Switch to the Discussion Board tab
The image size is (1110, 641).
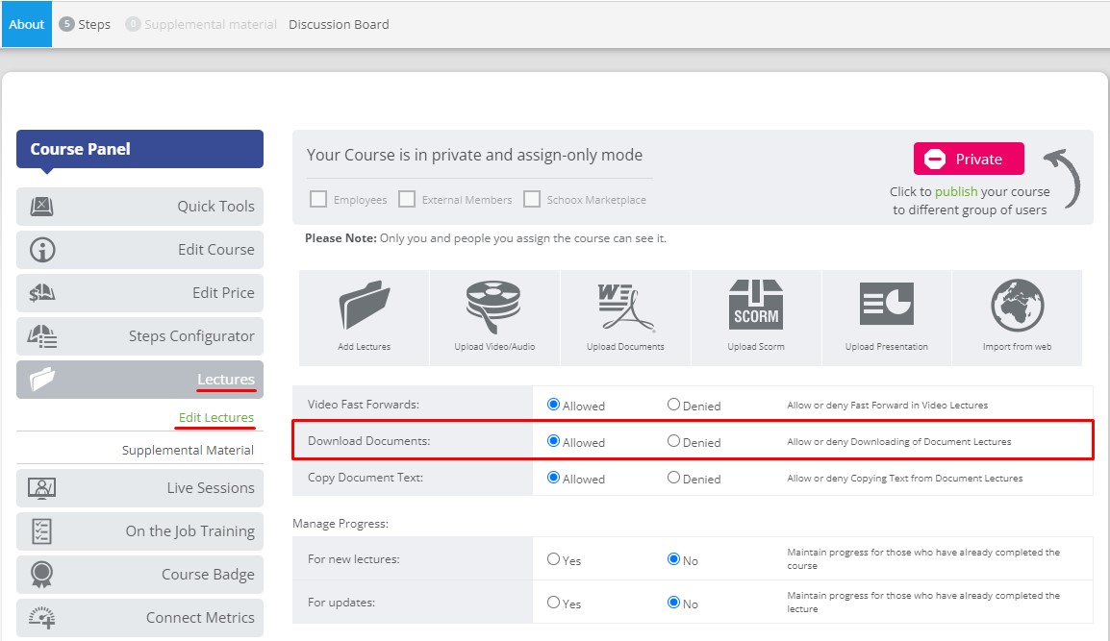pos(339,24)
